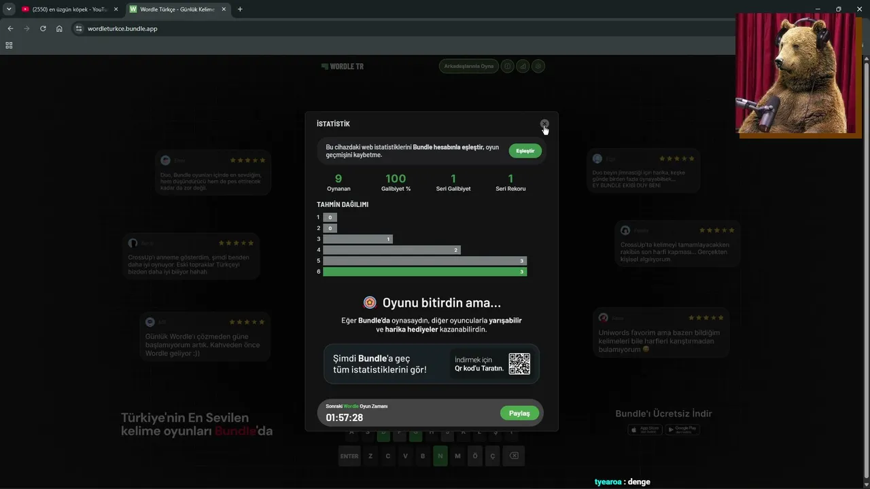The height and width of the screenshot is (489, 870).
Task: Click the 'TAHMİN DAĞILIMI' heading
Action: (343, 204)
